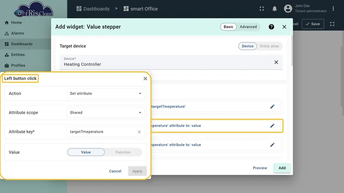The width and height of the screenshot is (344, 193).
Task: Open John Doe user avatar
Action: pos(288,9)
